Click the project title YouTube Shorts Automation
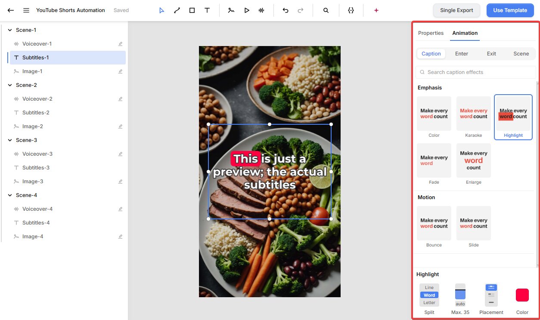 (x=71, y=10)
